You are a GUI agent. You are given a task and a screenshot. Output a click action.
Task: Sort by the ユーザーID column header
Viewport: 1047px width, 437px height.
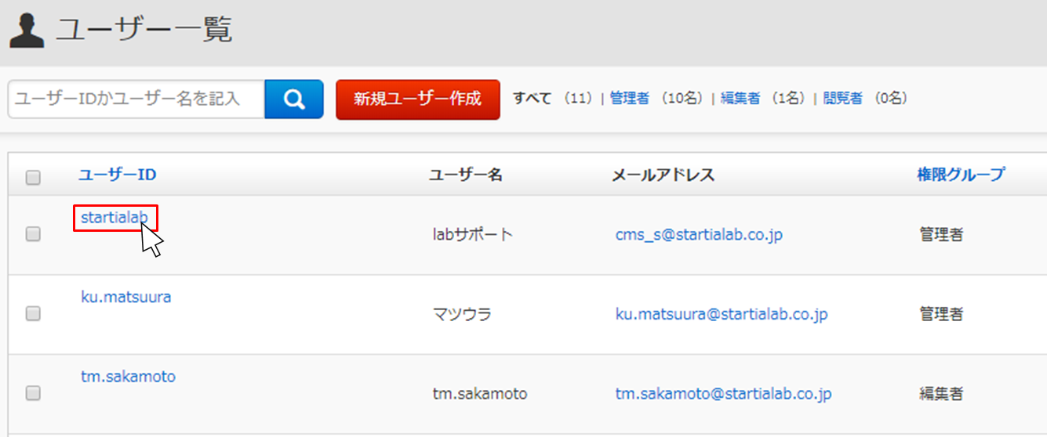(x=118, y=175)
